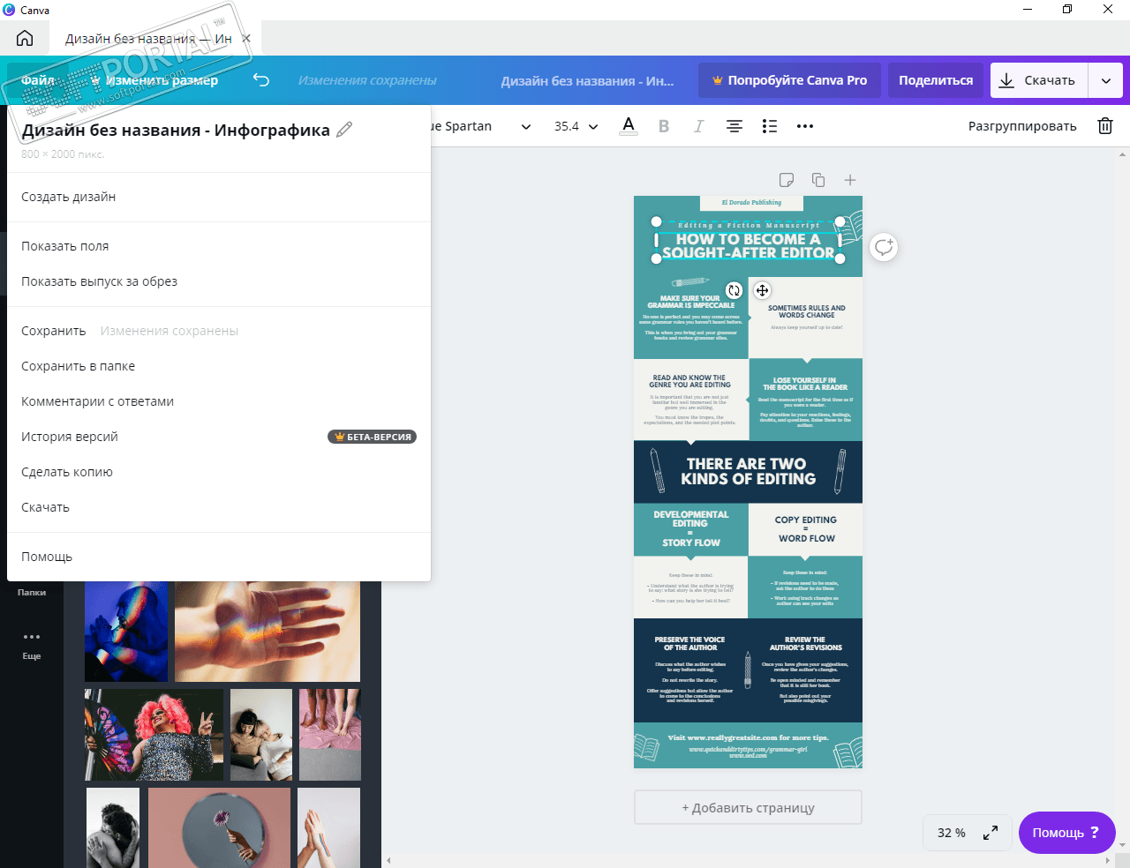Add a comment with the speech bubble icon
The image size is (1130, 868).
[884, 247]
